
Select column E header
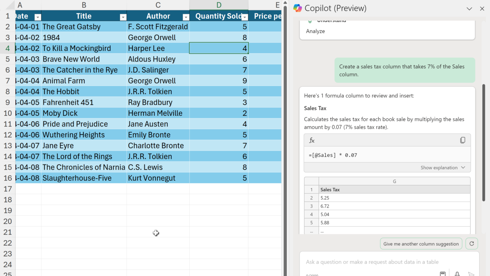point(265,5)
